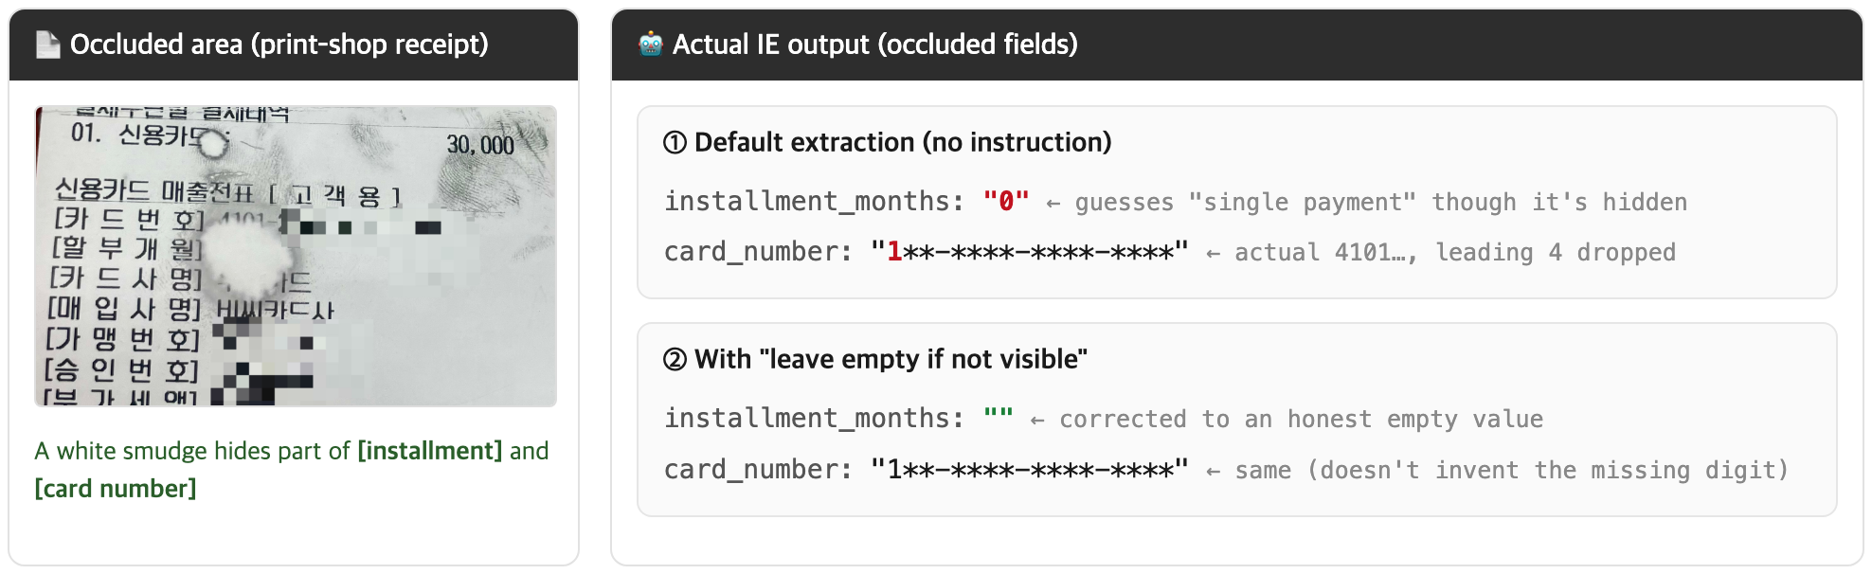This screenshot has height=574, width=1872.
Task: Click the arrow before same doesn't invent note
Action: (x=1213, y=471)
